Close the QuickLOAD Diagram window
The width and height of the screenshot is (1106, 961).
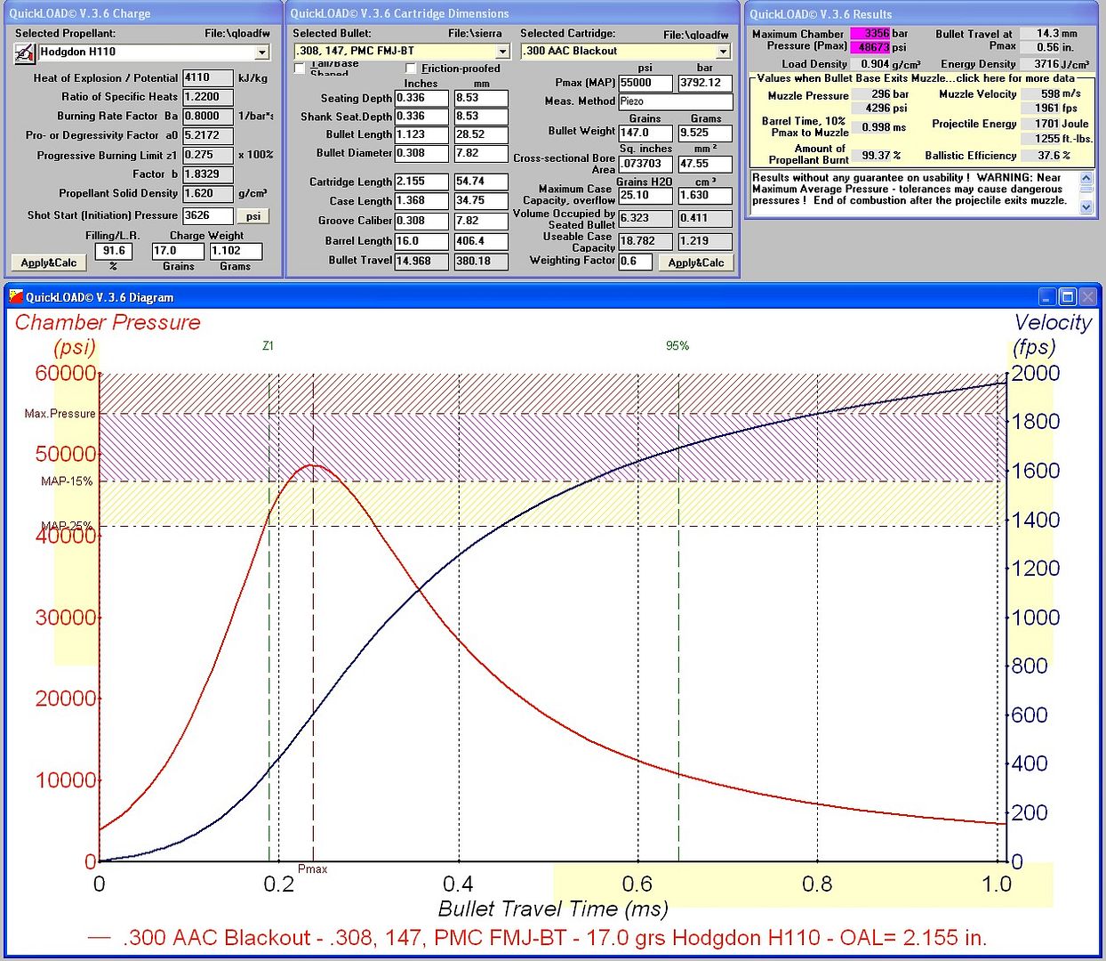tap(1088, 297)
